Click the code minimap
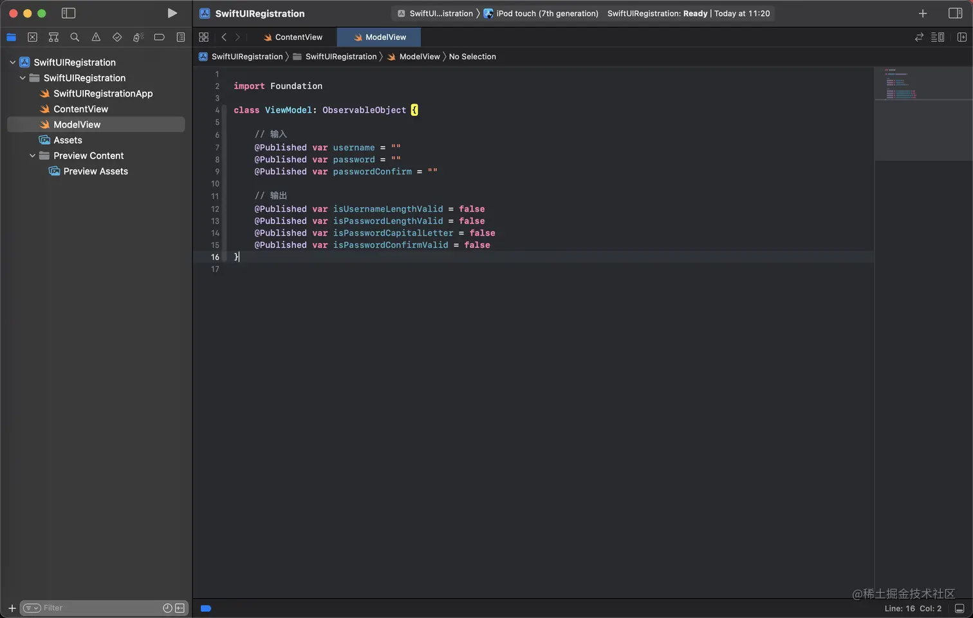973x618 pixels. pos(923,114)
